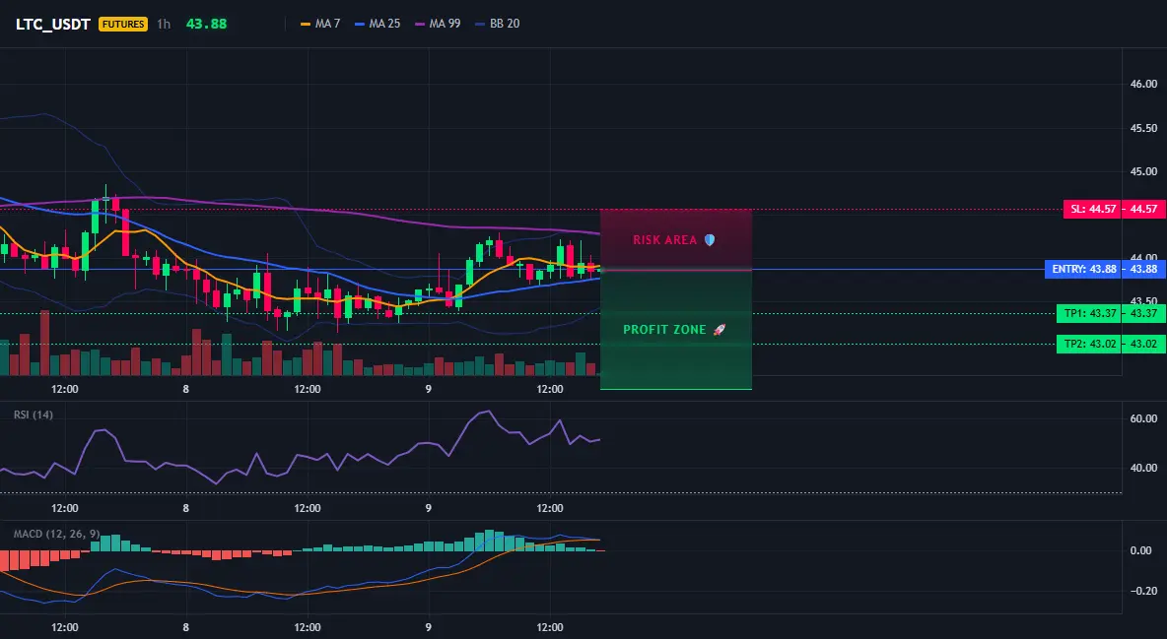Click date label 9 under the MACD panel
Viewport: 1167px width, 639px height.
[x=428, y=627]
